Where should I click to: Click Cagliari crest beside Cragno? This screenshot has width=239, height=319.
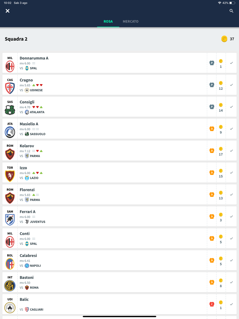tap(10, 88)
